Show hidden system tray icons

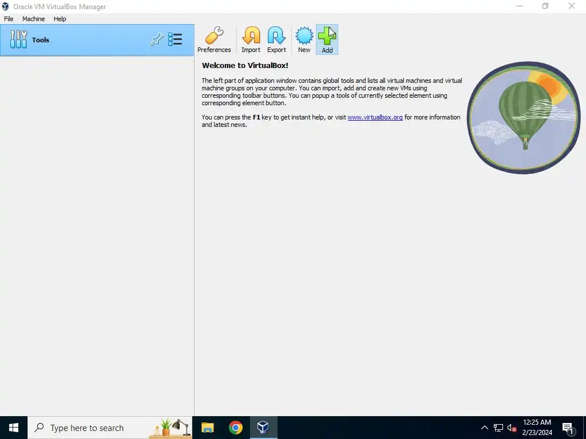pyautogui.click(x=484, y=428)
